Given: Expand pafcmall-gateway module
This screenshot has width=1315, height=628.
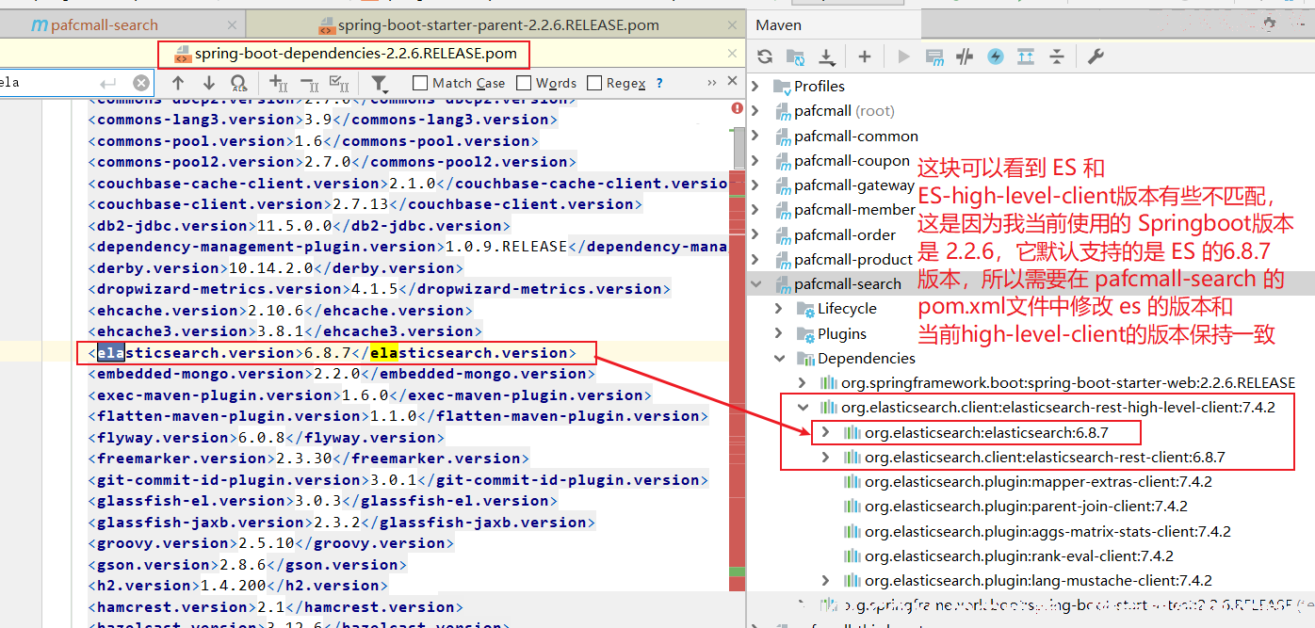Looking at the screenshot, I should pyautogui.click(x=755, y=185).
